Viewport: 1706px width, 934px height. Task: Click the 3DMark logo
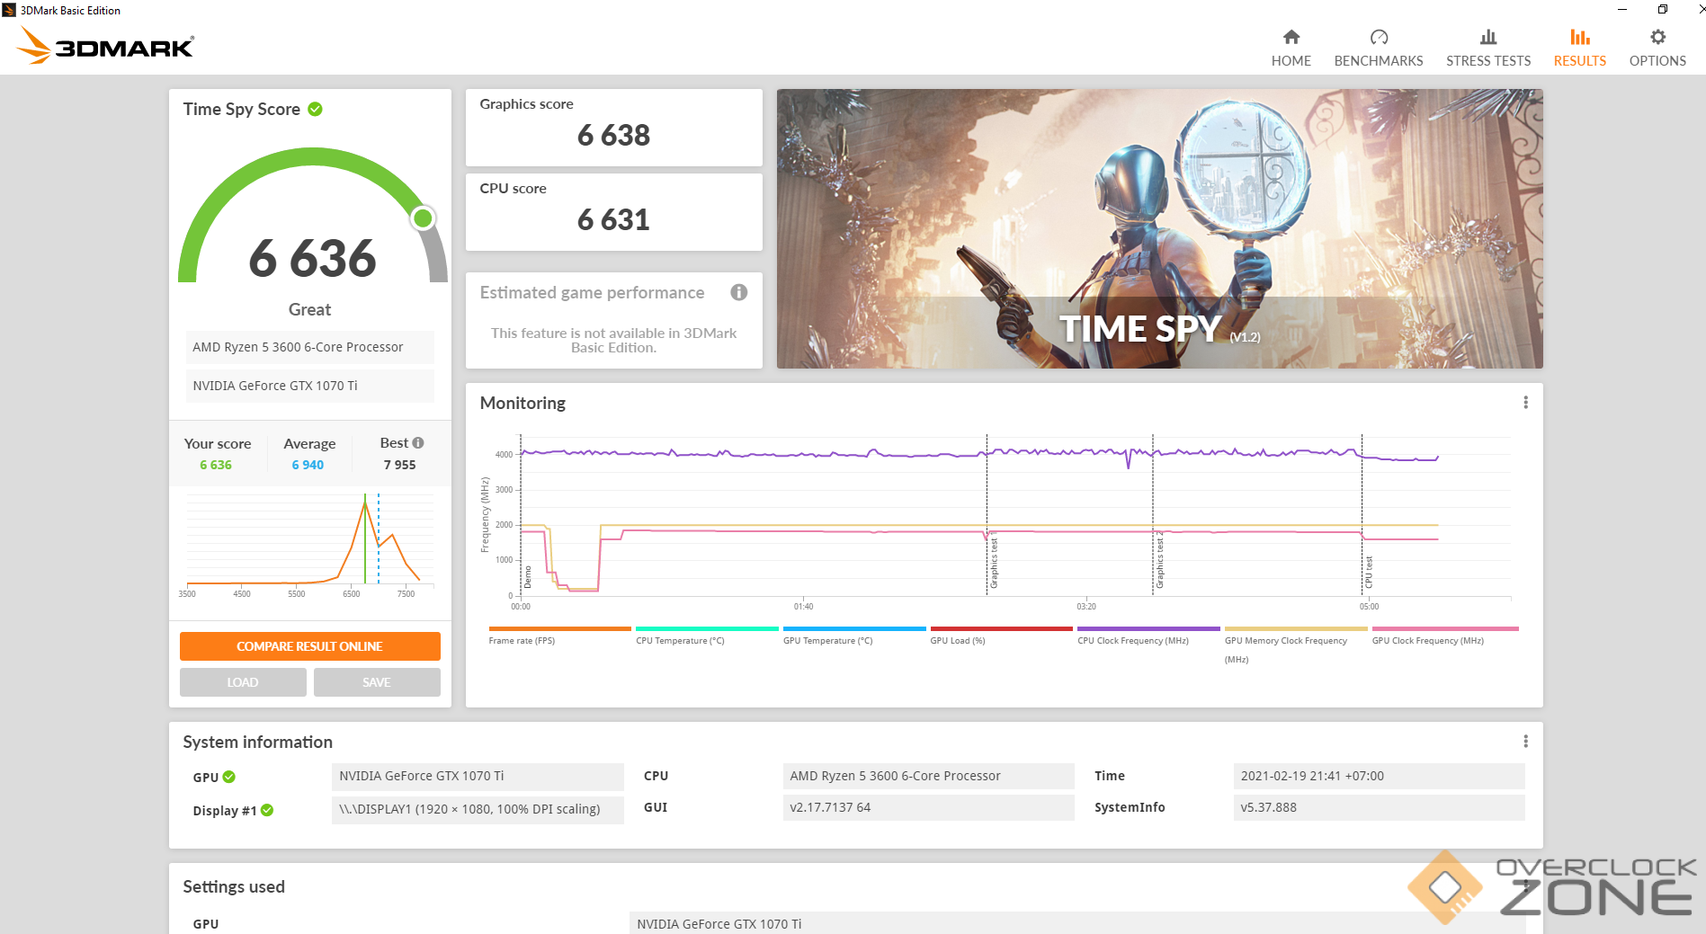[x=105, y=46]
